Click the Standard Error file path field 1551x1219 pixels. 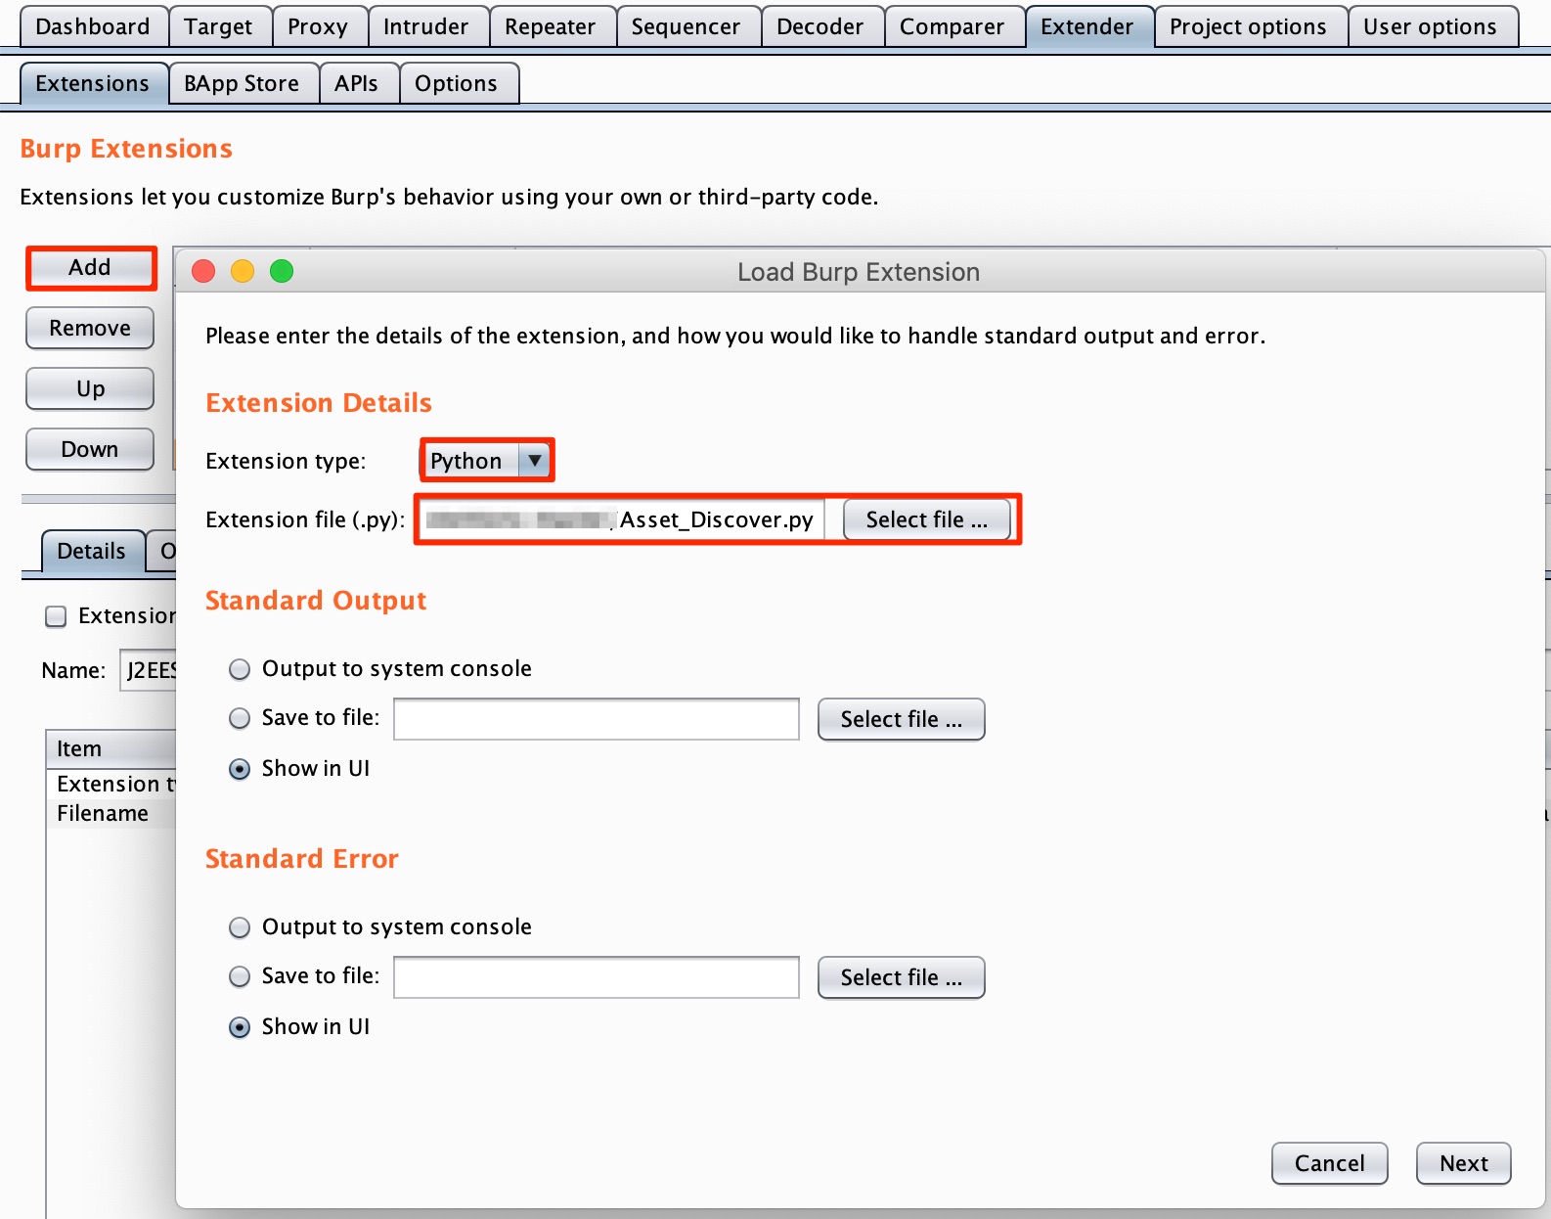coord(597,977)
